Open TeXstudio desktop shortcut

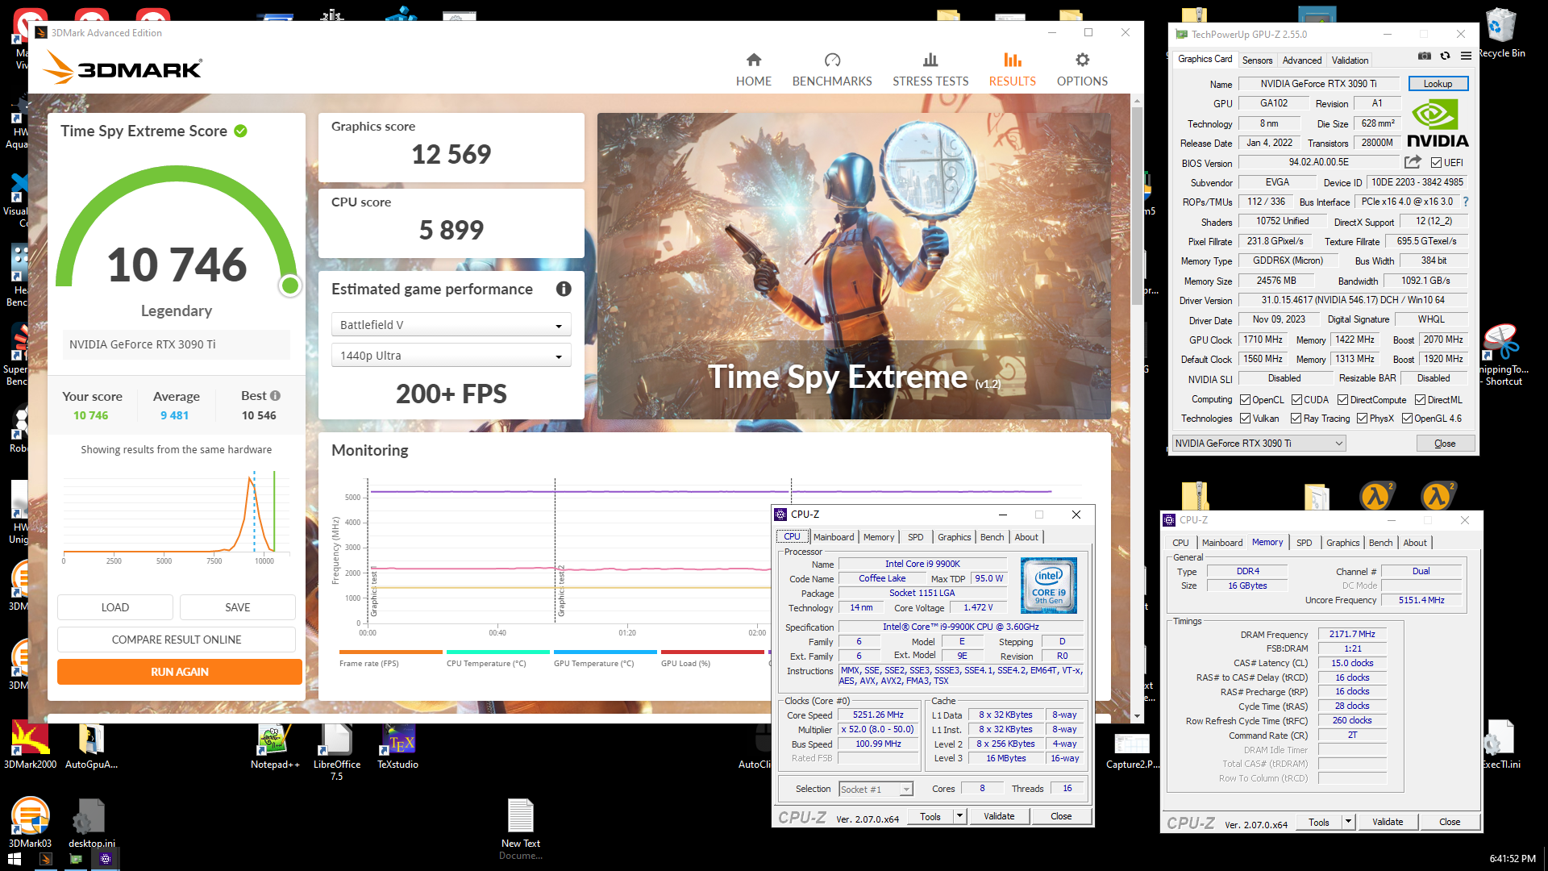click(397, 747)
